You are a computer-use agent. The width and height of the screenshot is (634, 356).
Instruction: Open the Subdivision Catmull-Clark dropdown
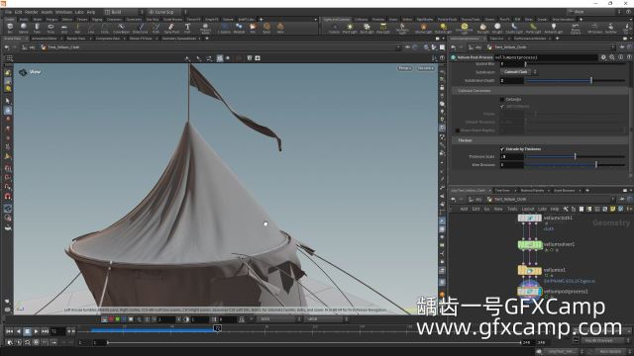tap(518, 72)
